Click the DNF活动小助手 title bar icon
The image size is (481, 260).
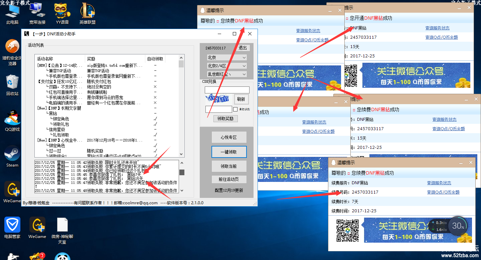(x=26, y=34)
